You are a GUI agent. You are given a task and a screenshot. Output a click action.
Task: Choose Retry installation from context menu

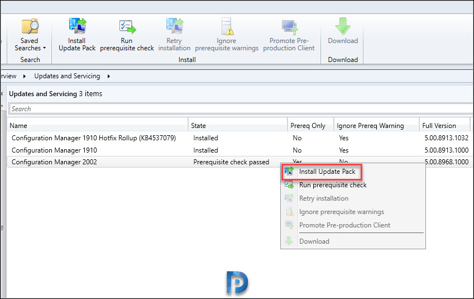[x=324, y=198]
